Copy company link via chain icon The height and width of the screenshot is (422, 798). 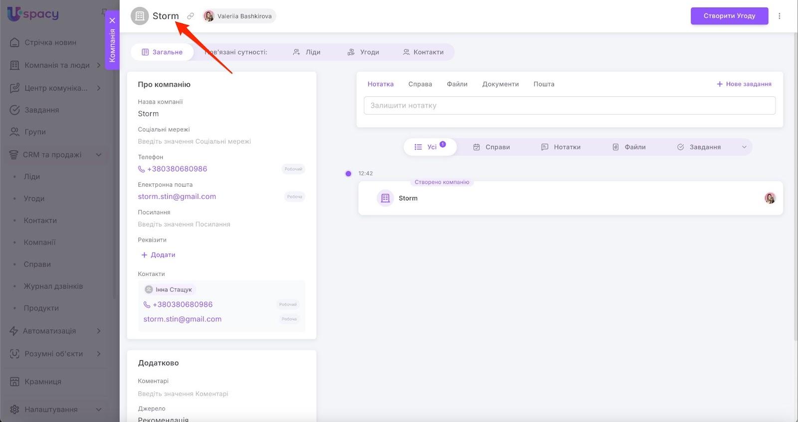[x=191, y=16]
